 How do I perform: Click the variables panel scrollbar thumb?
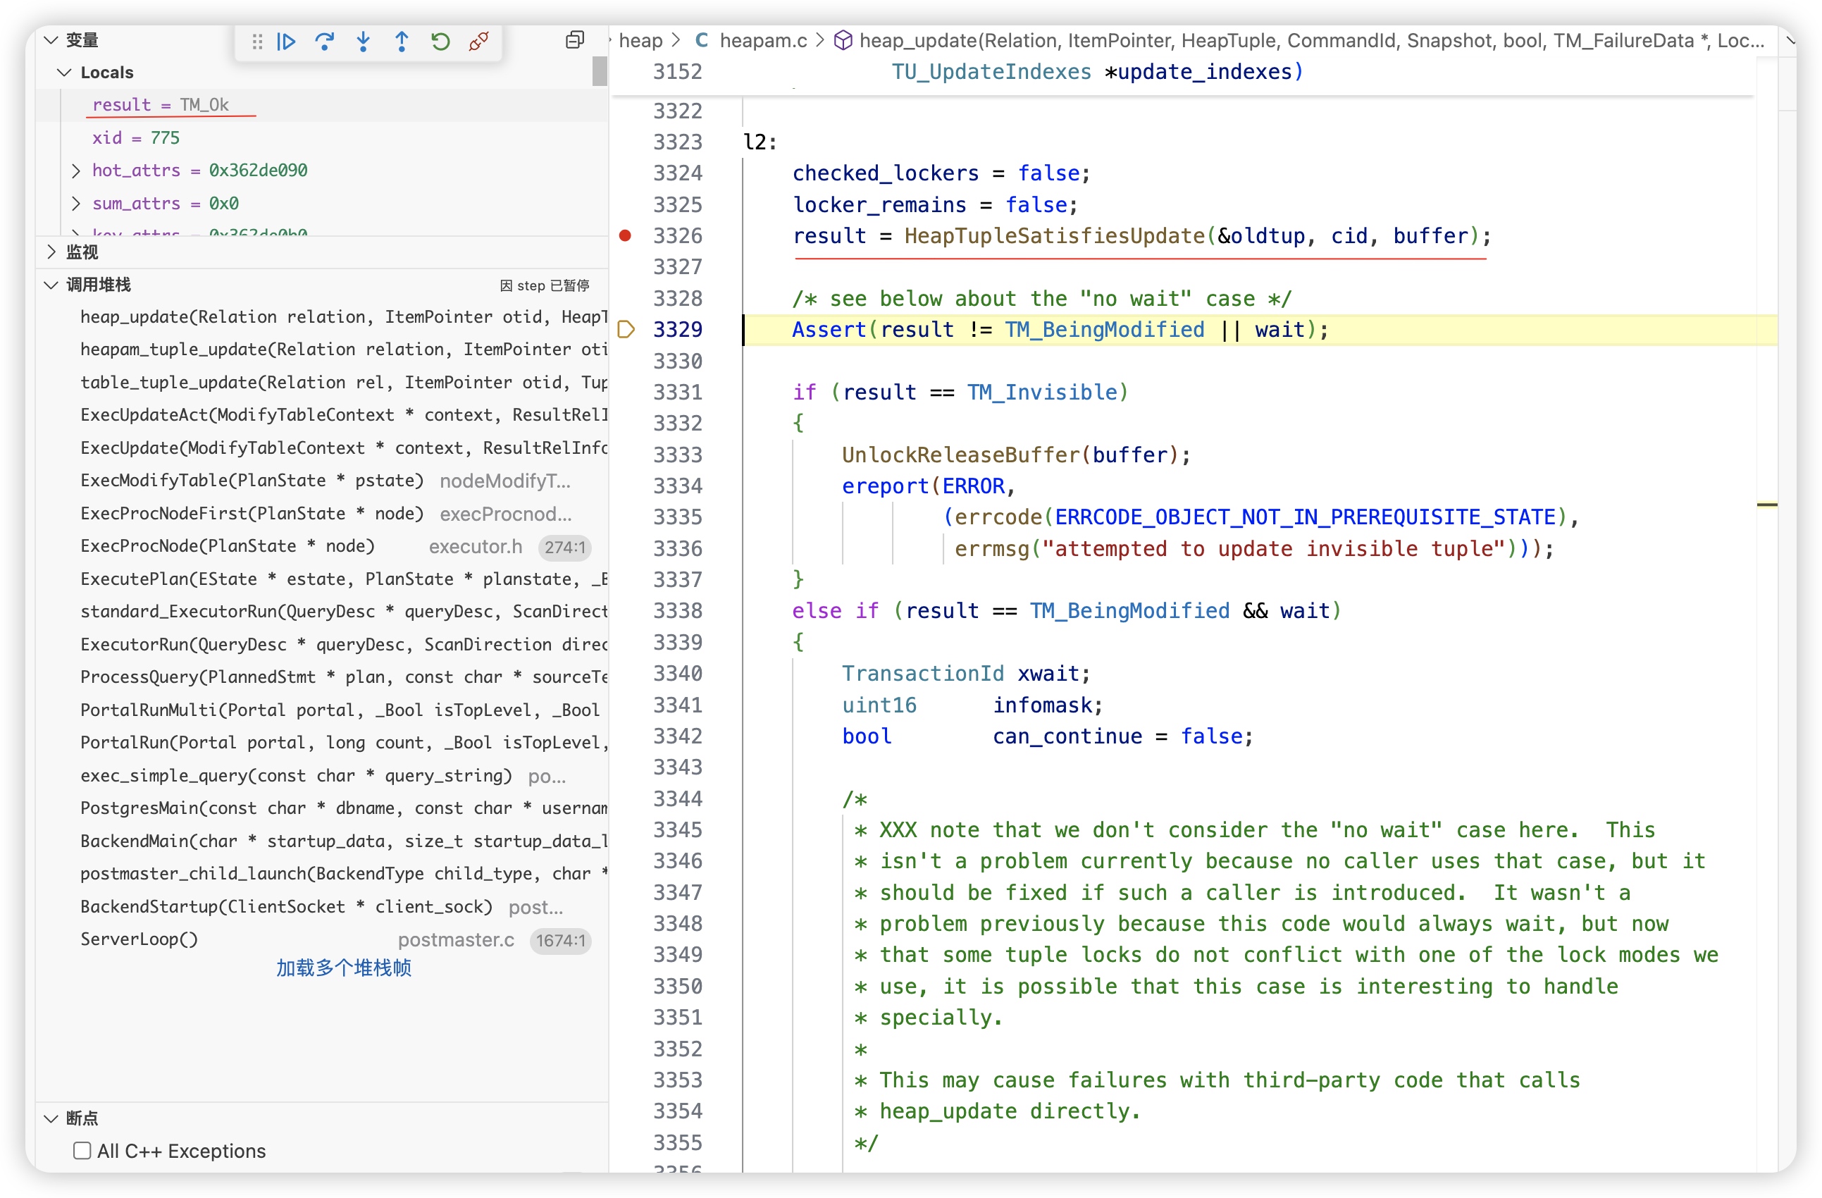pyautogui.click(x=600, y=72)
